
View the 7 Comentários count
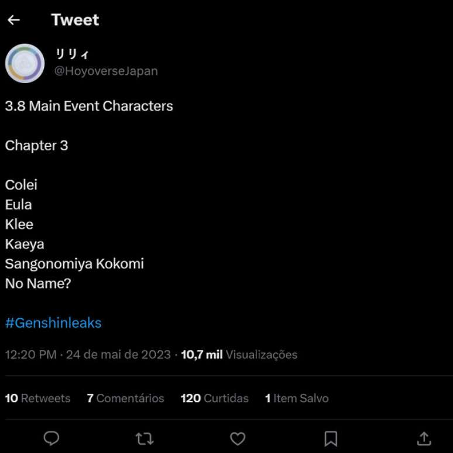125,398
